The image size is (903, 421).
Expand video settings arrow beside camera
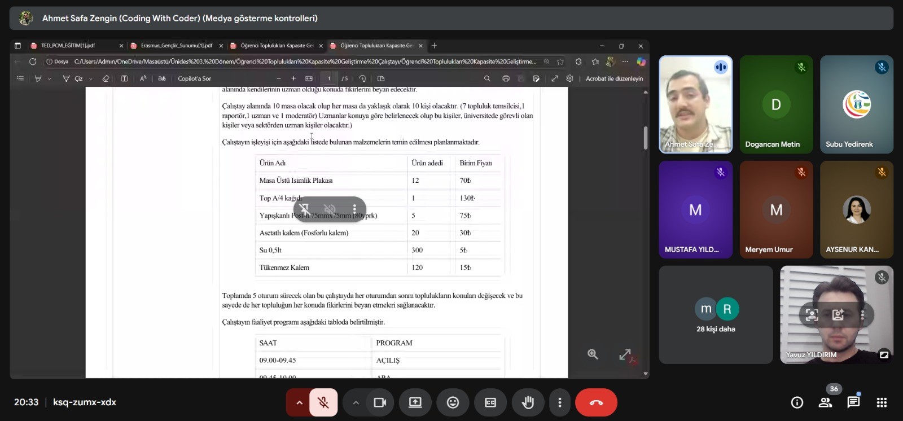tap(356, 402)
